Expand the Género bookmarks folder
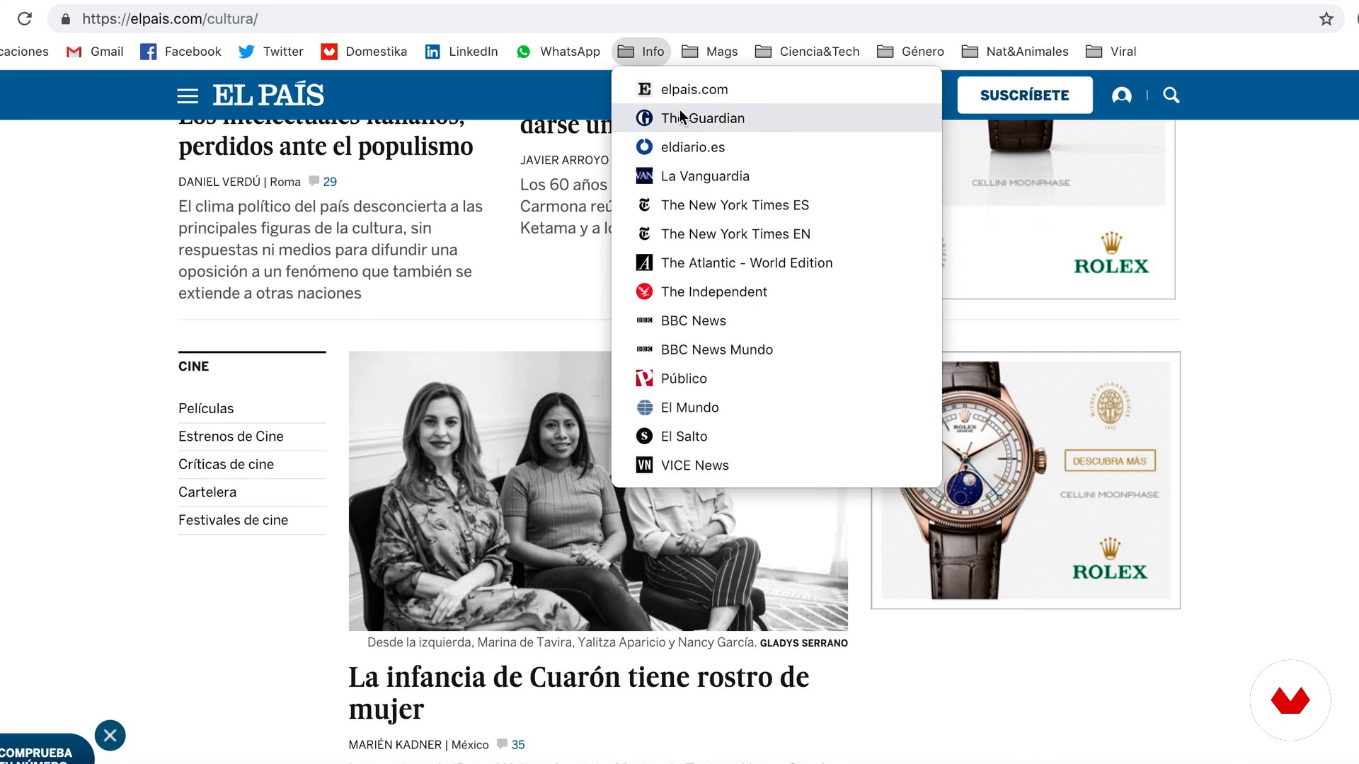The width and height of the screenshot is (1359, 764). coord(910,52)
